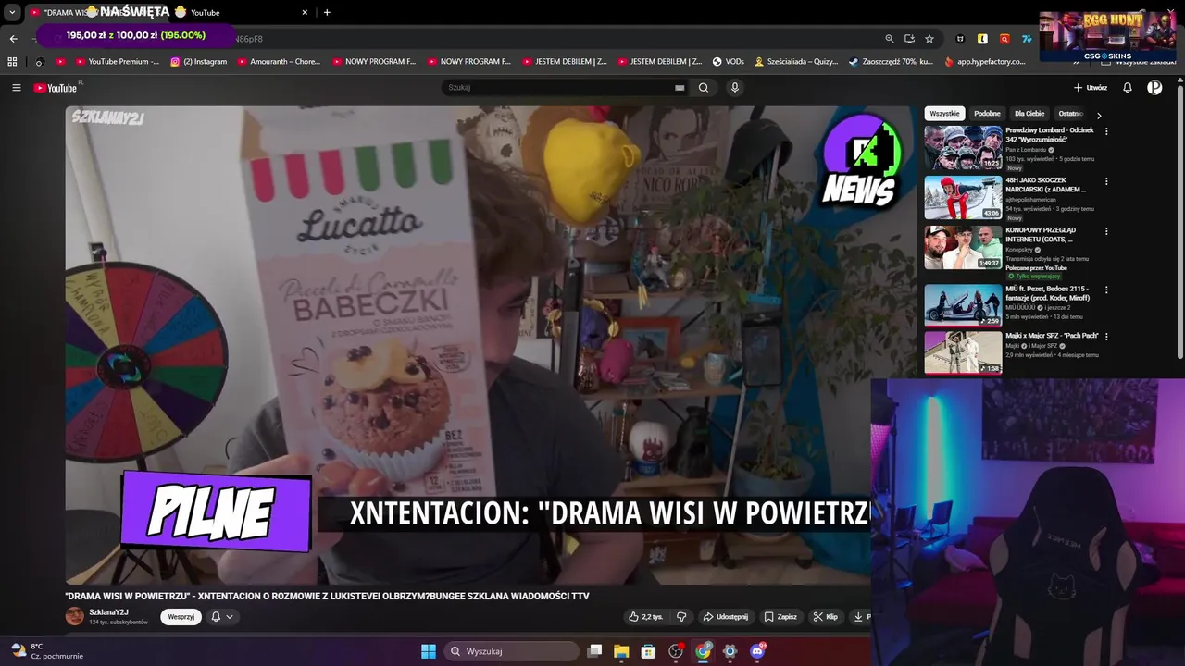1185x666 pixels.
Task: Select the Wszystkie filter chip
Action: pos(944,114)
